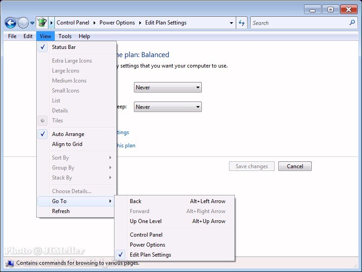The width and height of the screenshot is (362, 272).
Task: Toggle the Auto Arrange option
Action: pos(68,134)
